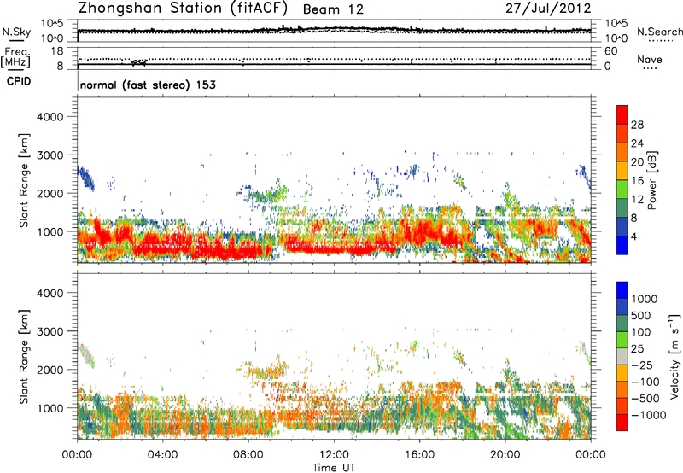Click the blue bottom segment of Power colorbar
This screenshot has height=473, width=683.
[x=622, y=245]
